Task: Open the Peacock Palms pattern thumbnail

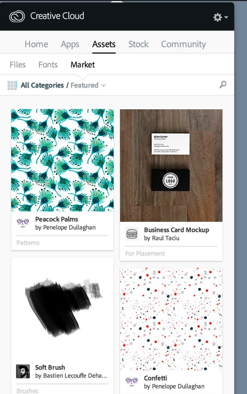Action: (x=62, y=160)
